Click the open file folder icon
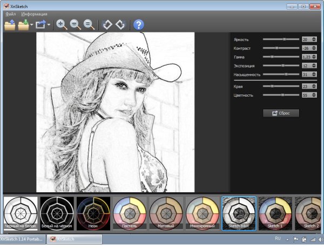 point(10,25)
